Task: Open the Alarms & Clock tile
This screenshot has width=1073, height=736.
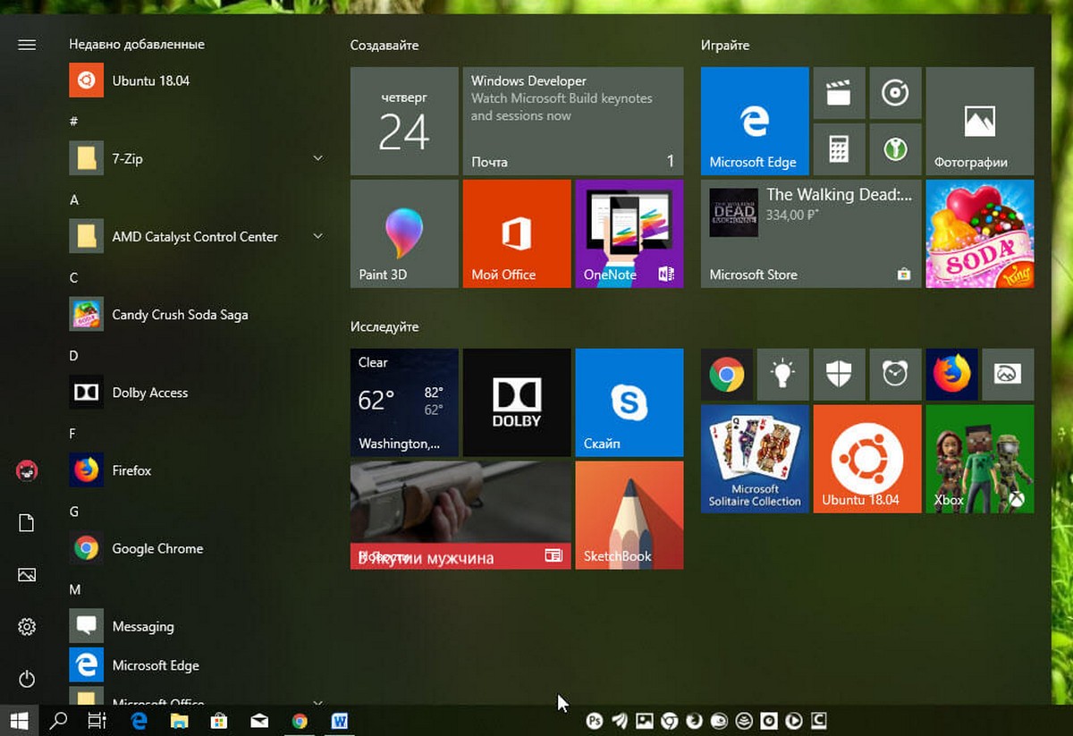Action: (895, 375)
